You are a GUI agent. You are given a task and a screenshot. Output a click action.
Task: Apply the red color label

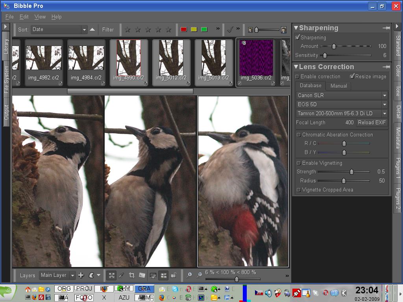(183, 29)
